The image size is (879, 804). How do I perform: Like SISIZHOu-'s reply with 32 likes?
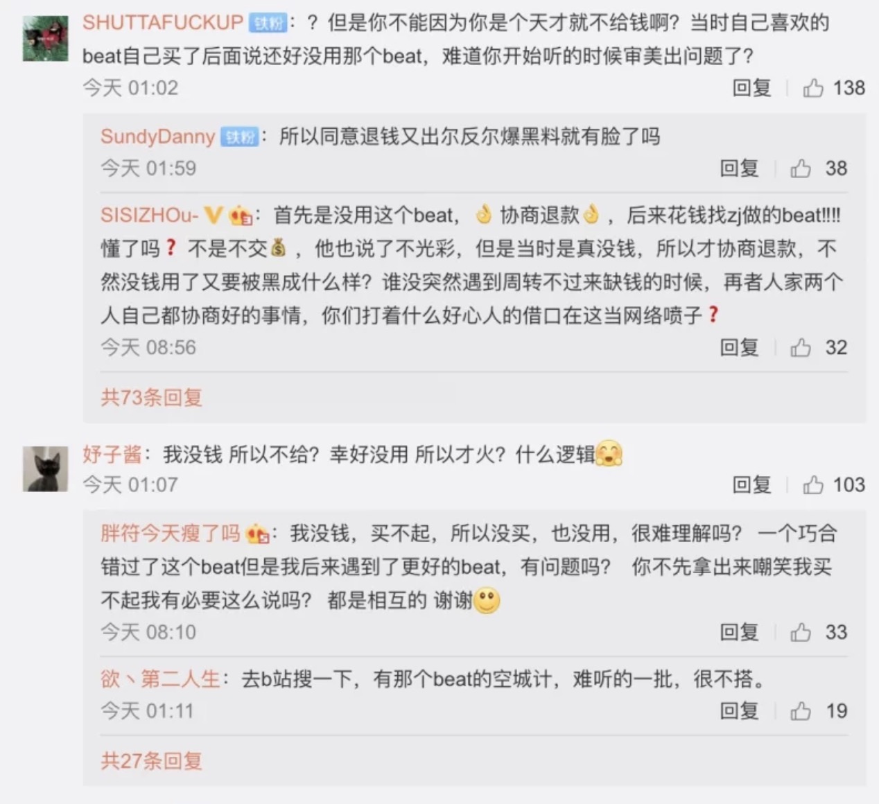click(801, 347)
